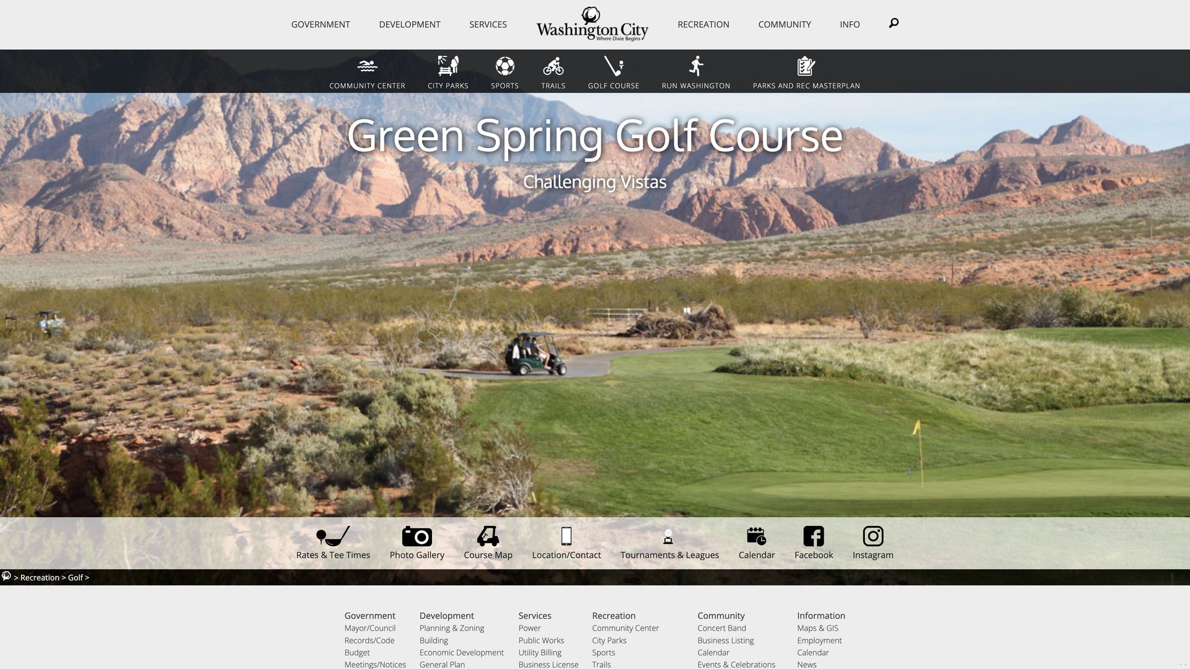Open the Community Center footer link
Image resolution: width=1190 pixels, height=669 pixels.
[625, 628]
